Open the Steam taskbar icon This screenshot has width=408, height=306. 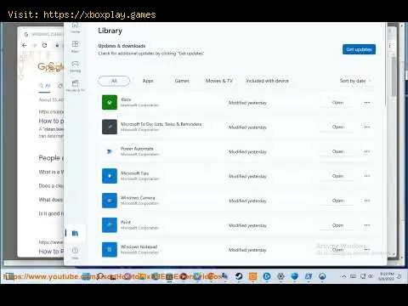click(x=239, y=276)
